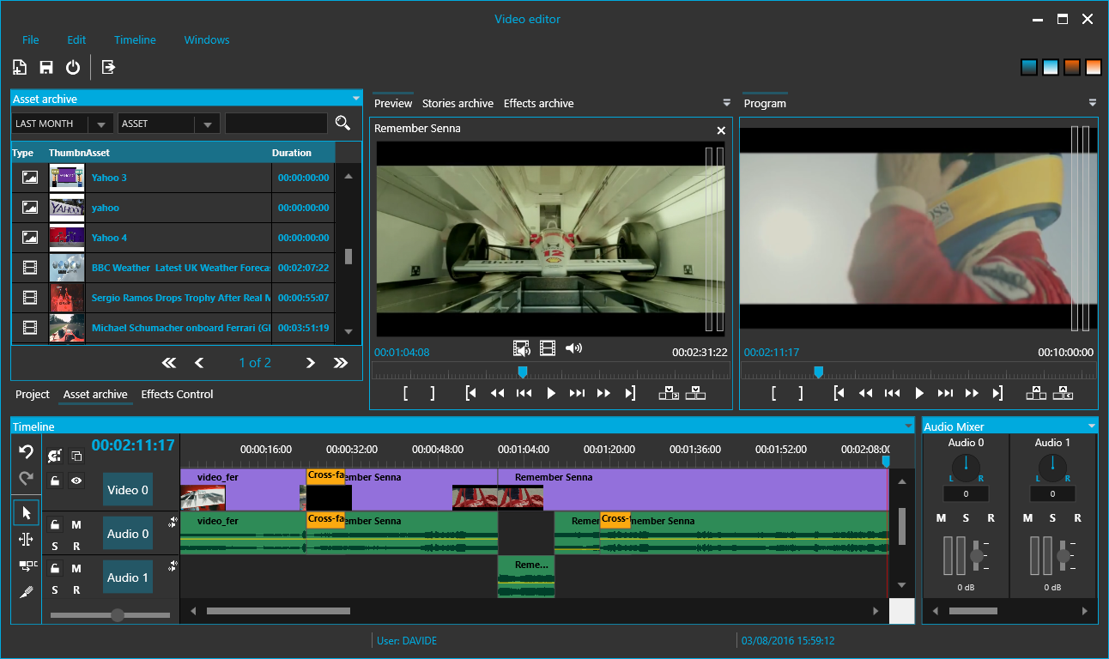The width and height of the screenshot is (1109, 659).
Task: Click the Save project floppy disk icon
Action: click(46, 67)
